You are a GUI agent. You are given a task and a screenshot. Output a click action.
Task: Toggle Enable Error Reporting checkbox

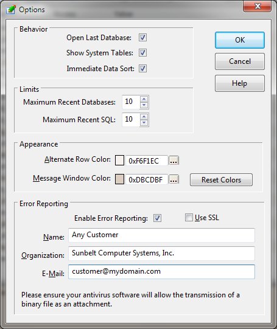tap(157, 218)
